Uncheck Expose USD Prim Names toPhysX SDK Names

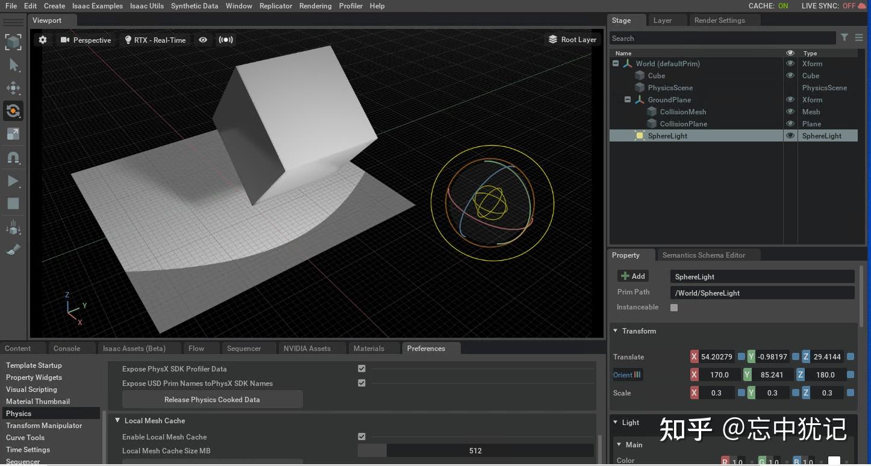pyautogui.click(x=361, y=383)
